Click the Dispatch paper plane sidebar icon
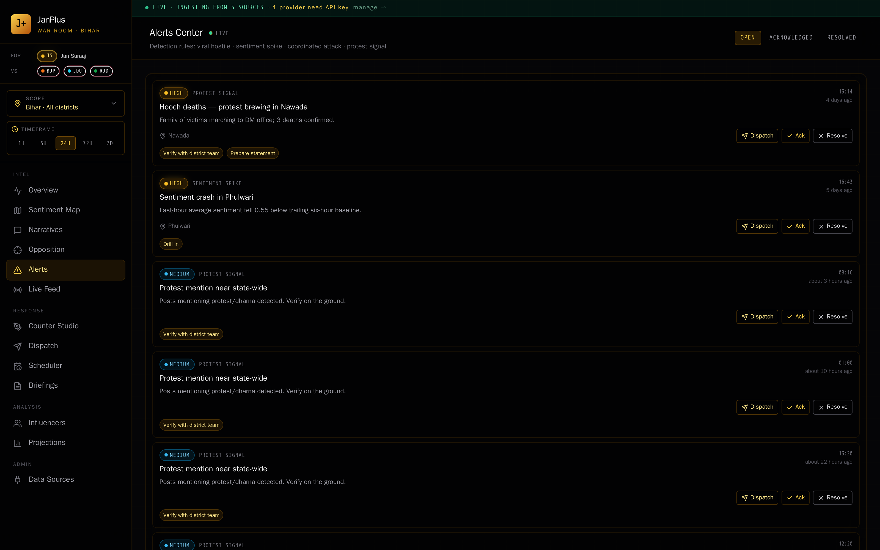The image size is (880, 550). click(x=17, y=346)
